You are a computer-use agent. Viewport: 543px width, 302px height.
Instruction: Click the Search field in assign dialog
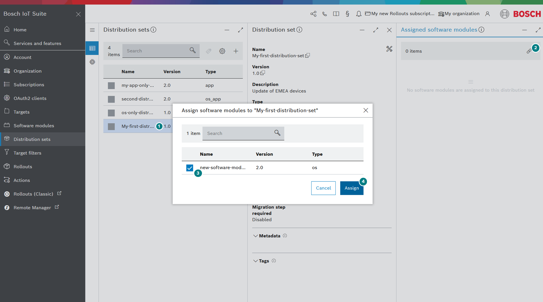pyautogui.click(x=239, y=133)
